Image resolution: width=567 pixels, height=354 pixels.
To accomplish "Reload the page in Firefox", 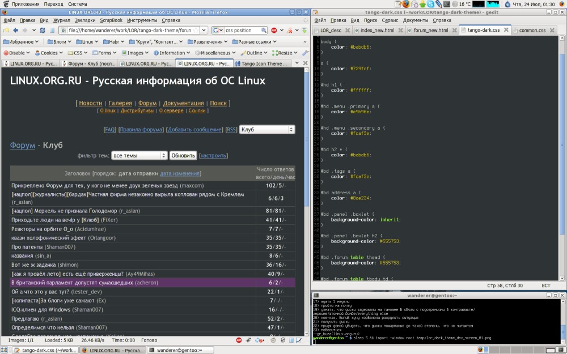I will (43, 31).
